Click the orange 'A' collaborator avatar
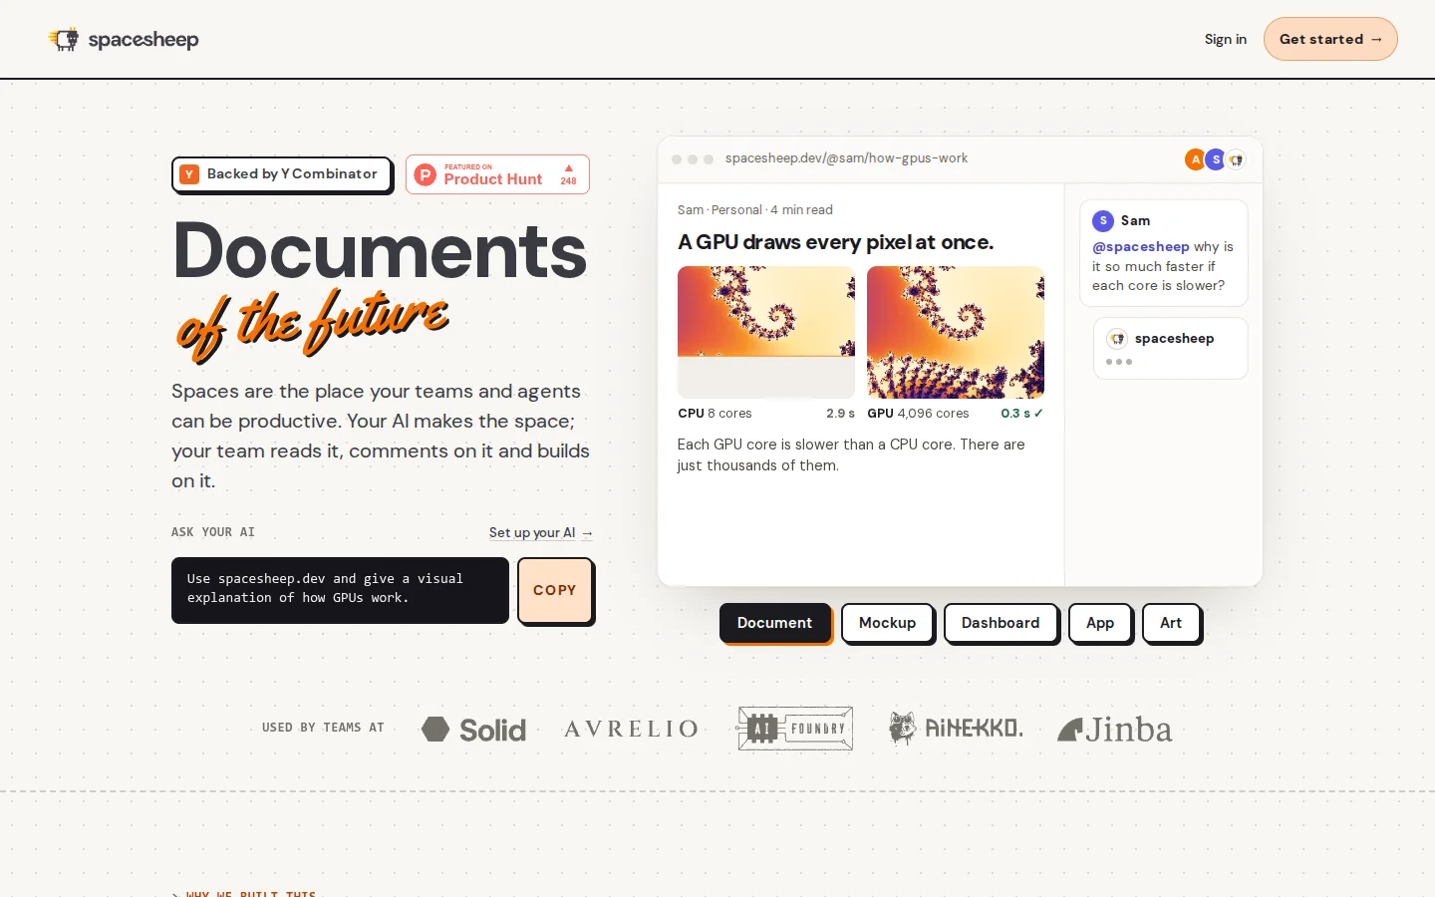Viewport: 1435px width, 897px height. coord(1195,159)
